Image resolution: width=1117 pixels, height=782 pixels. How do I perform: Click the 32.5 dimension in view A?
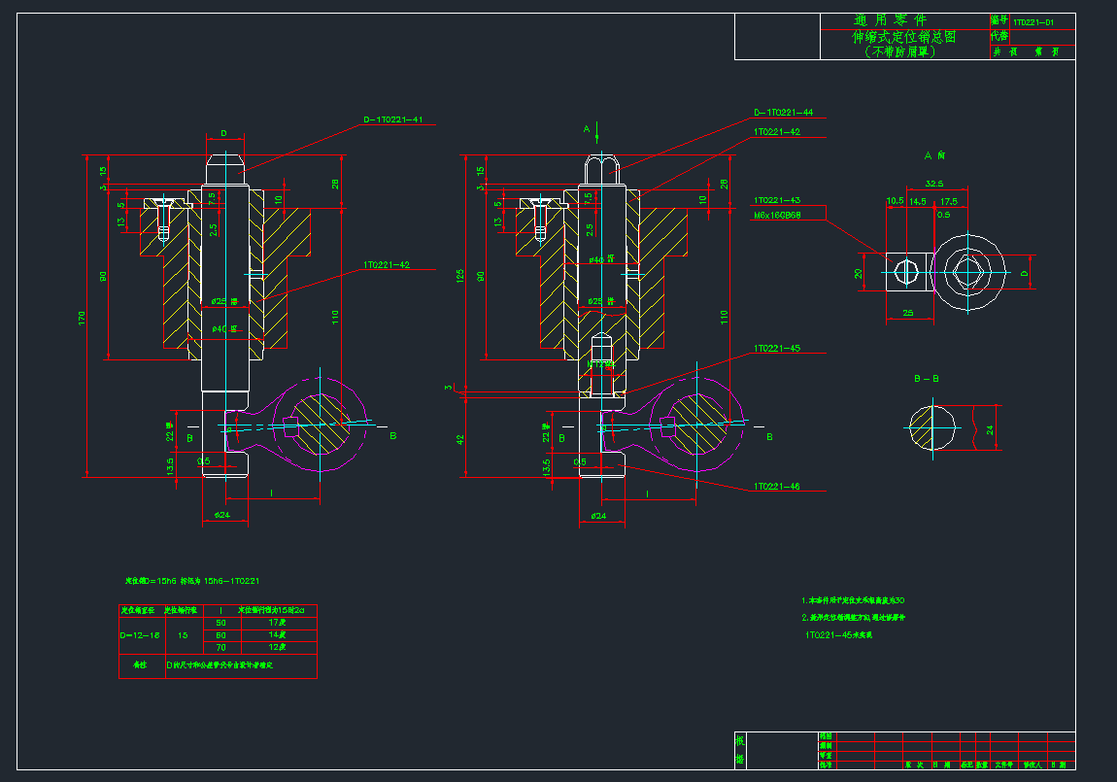(935, 183)
